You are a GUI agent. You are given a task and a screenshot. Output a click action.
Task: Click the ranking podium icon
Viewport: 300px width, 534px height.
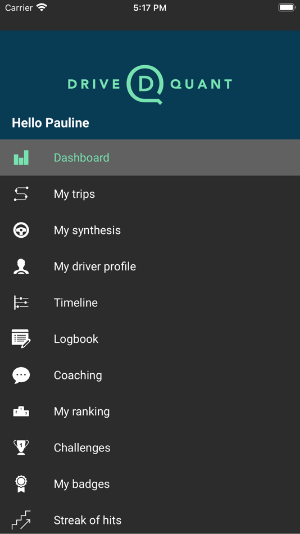point(21,411)
